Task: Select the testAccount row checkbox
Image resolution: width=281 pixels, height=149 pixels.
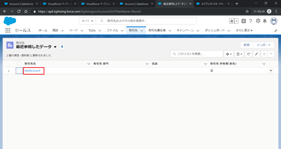Action: point(19,71)
